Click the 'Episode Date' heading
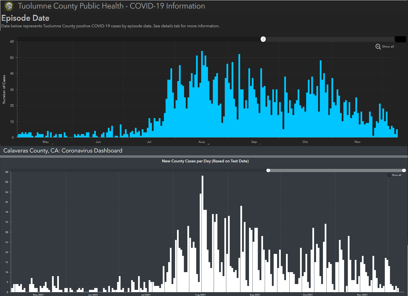This screenshot has width=408, height=296. [x=25, y=18]
